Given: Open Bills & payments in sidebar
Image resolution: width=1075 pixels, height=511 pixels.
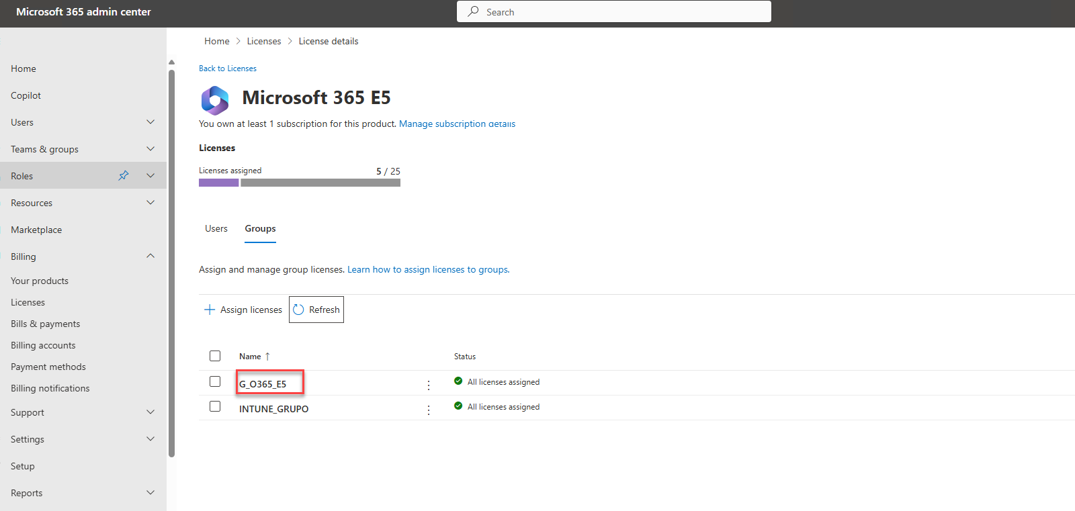Looking at the screenshot, I should point(45,324).
